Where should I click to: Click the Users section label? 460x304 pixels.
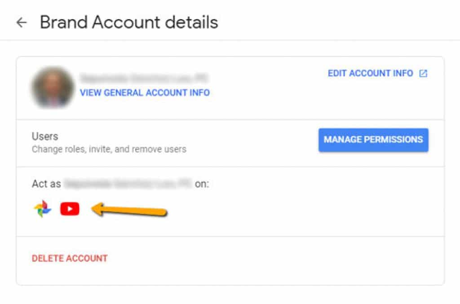[45, 137]
